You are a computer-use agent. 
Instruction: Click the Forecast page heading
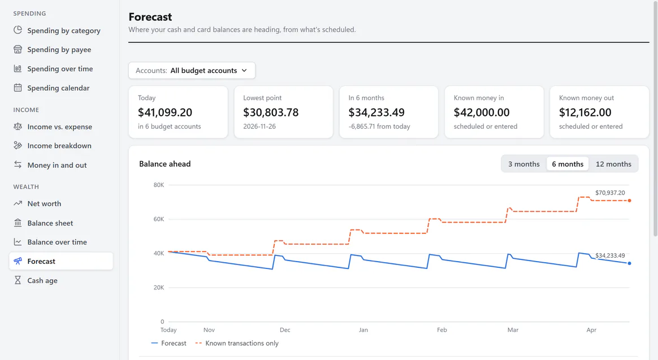(x=150, y=17)
